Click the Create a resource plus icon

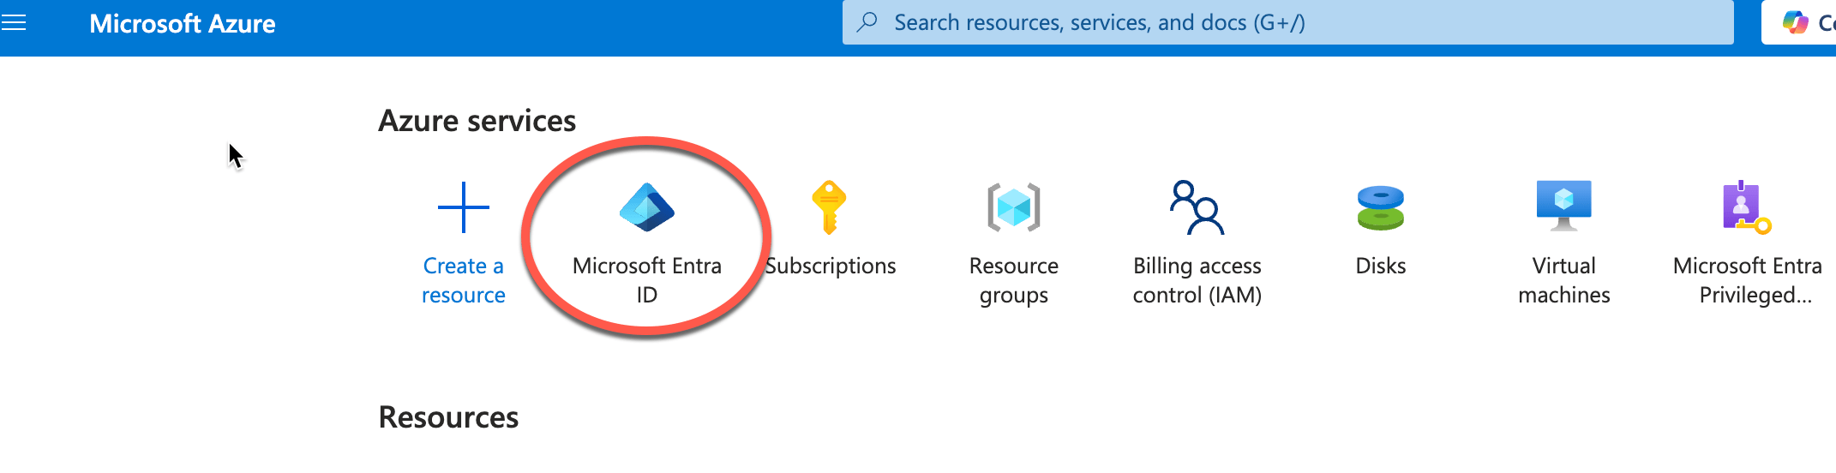(x=464, y=207)
